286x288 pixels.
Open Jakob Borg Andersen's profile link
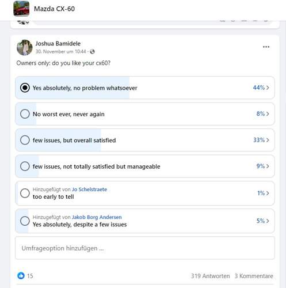[97, 217]
